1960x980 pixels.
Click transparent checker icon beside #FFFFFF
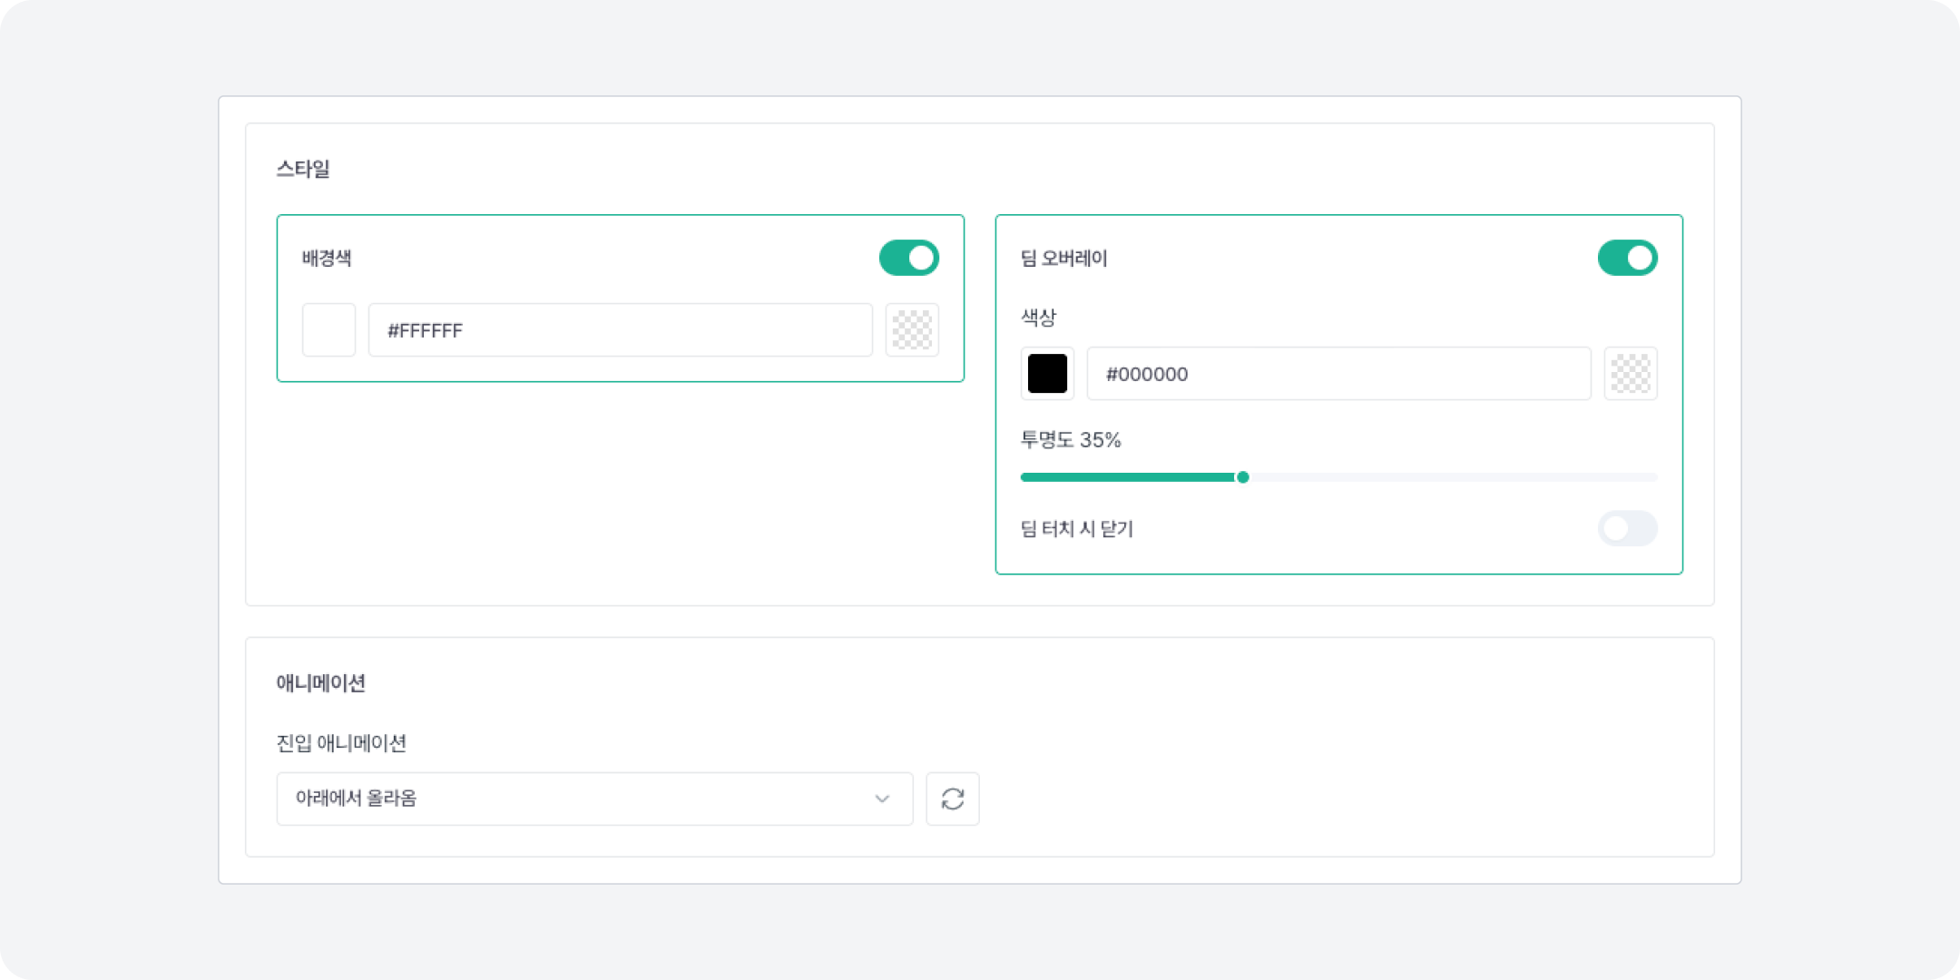pos(912,330)
